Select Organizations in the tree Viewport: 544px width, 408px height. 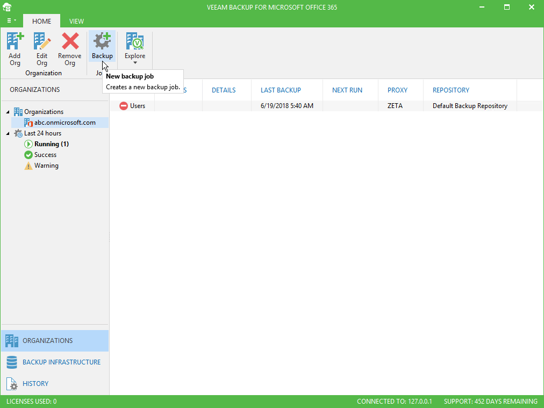[x=44, y=112]
